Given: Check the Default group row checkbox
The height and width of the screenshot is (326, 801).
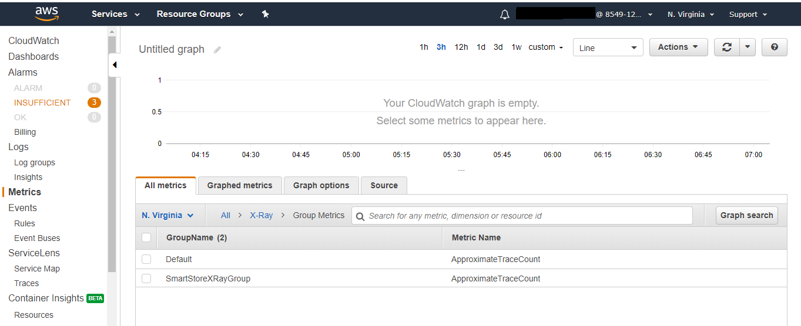Looking at the screenshot, I should [x=146, y=259].
